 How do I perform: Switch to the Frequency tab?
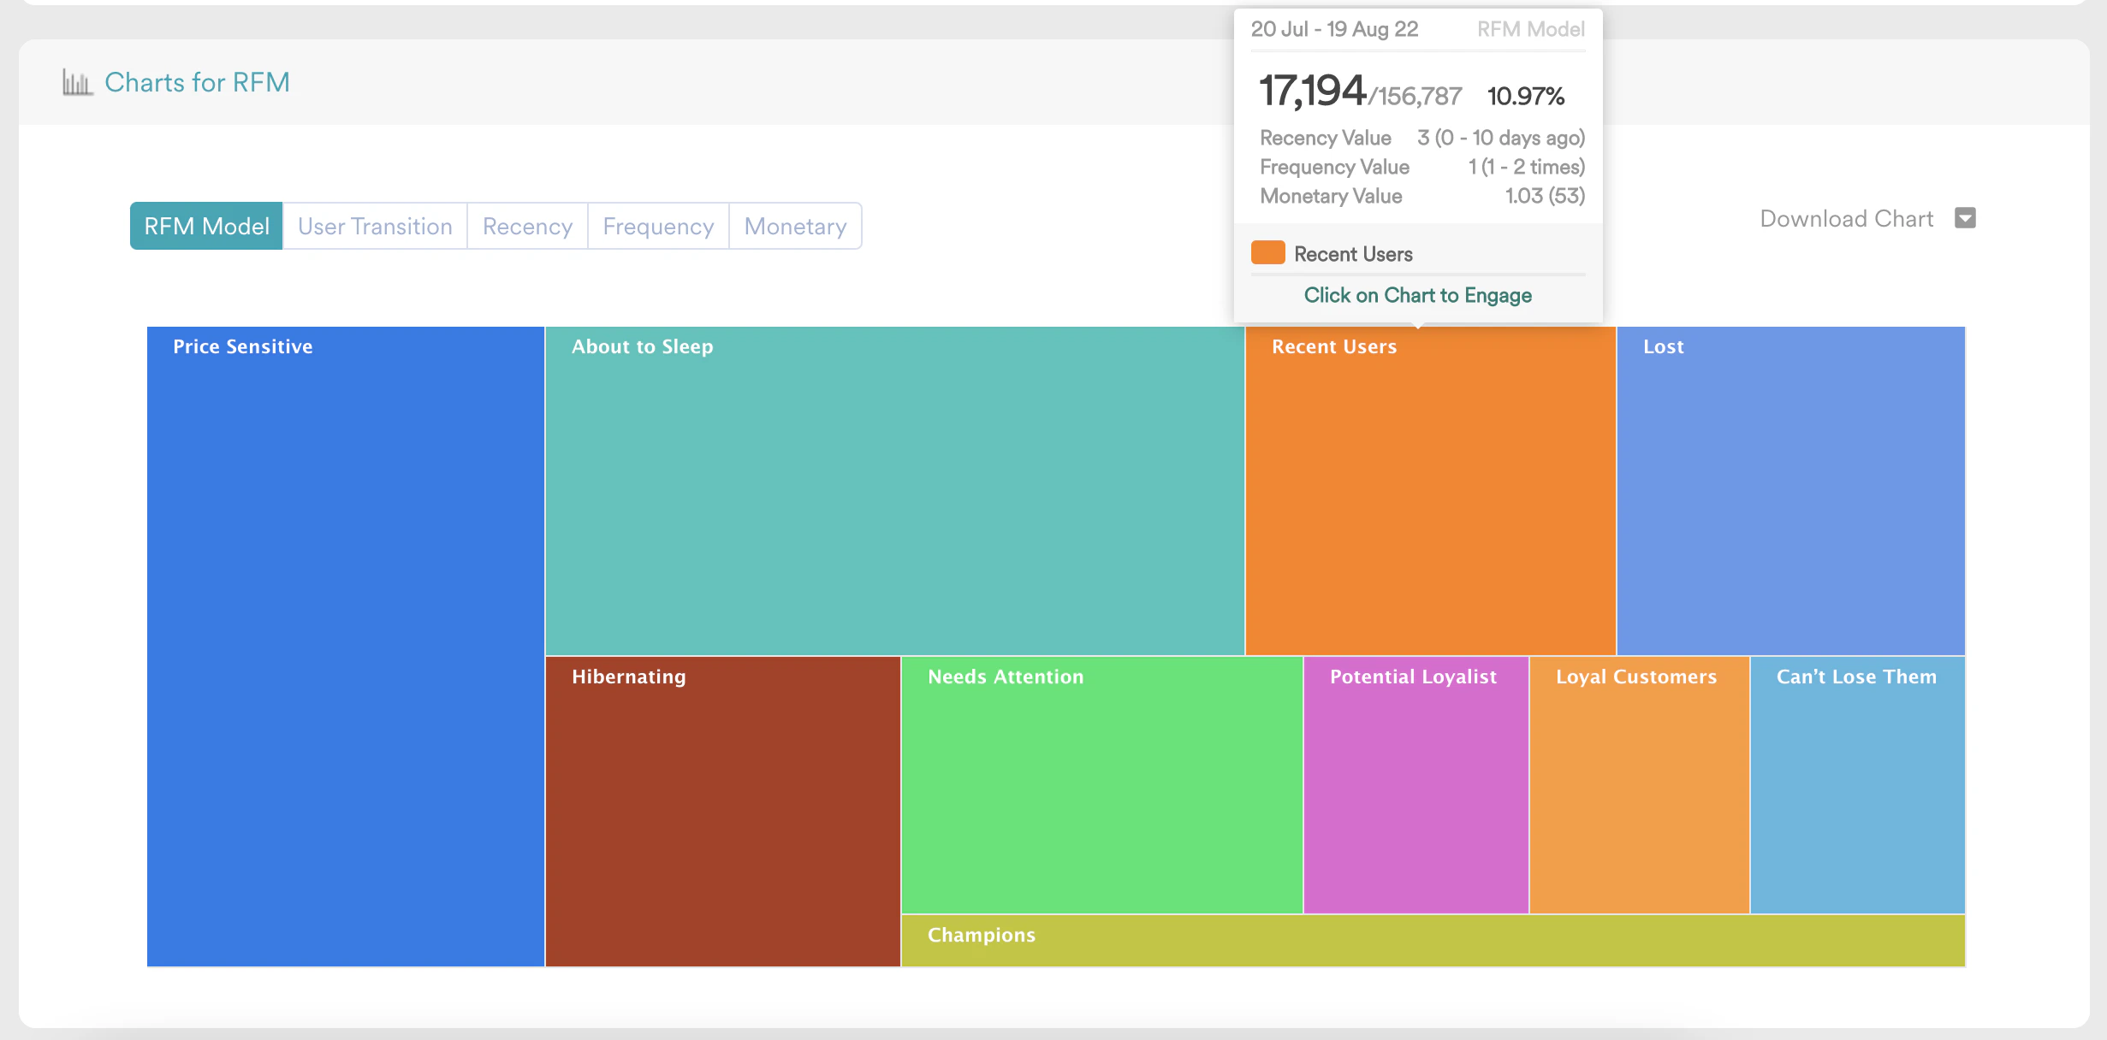(x=657, y=226)
